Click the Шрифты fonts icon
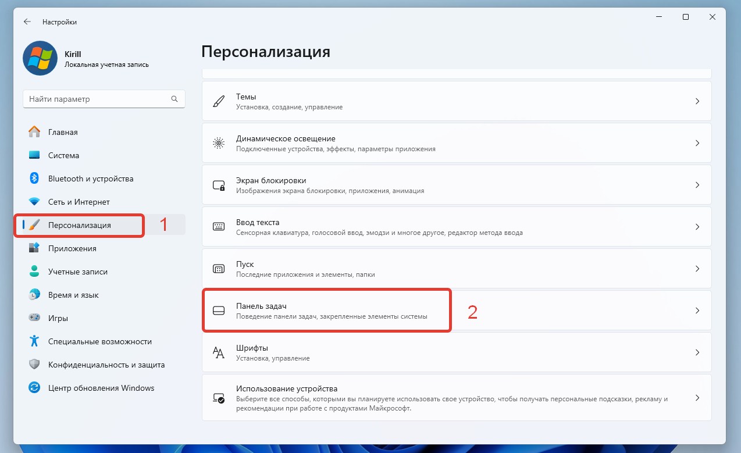 pyautogui.click(x=219, y=352)
